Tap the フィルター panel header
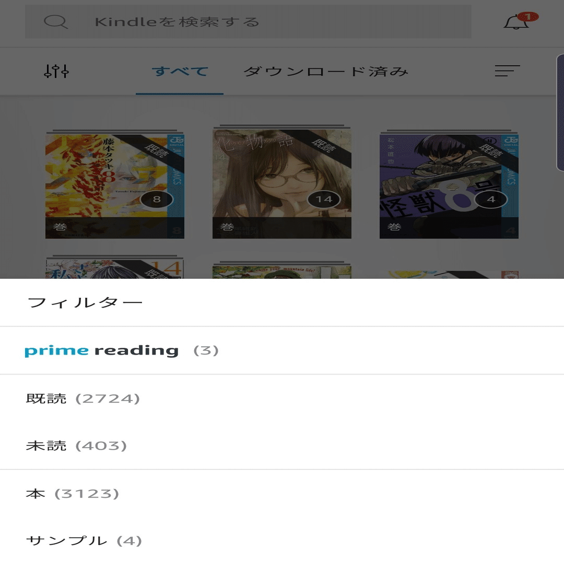 (85, 302)
